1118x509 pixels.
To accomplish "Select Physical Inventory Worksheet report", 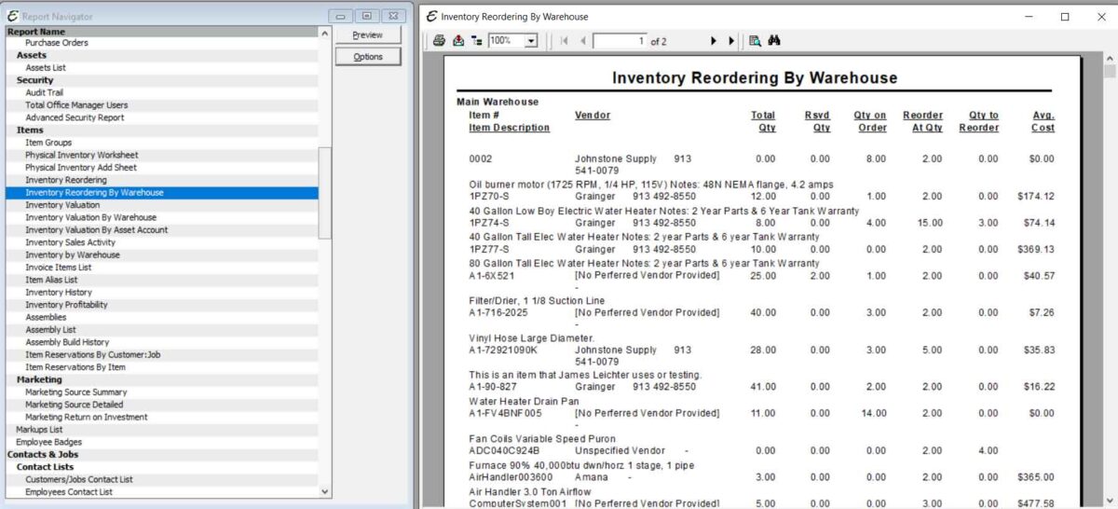I will point(82,155).
